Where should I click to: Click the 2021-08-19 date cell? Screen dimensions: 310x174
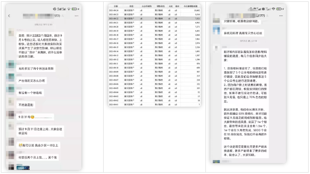114,31
